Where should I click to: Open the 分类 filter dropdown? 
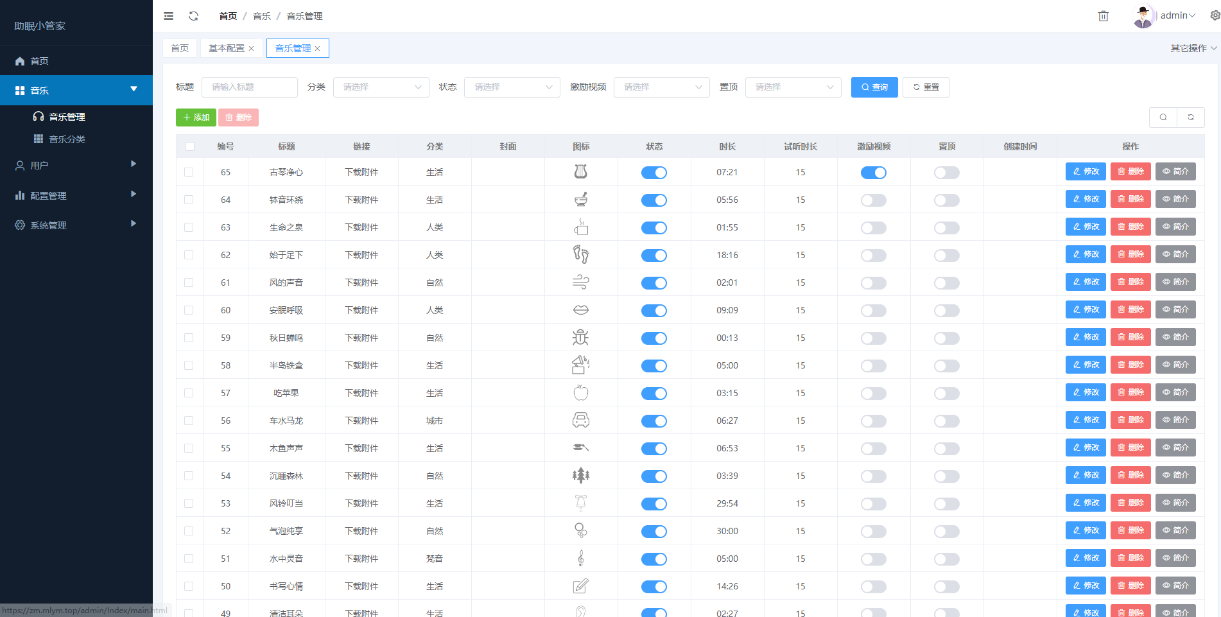[381, 87]
